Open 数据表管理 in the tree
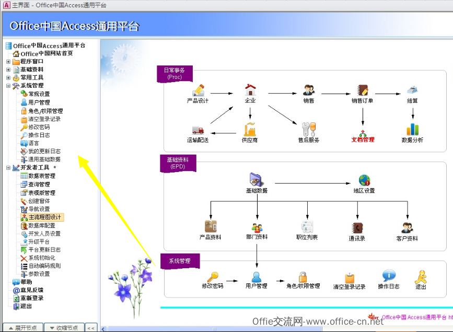Screen dimensions: 453x332 point(42,176)
